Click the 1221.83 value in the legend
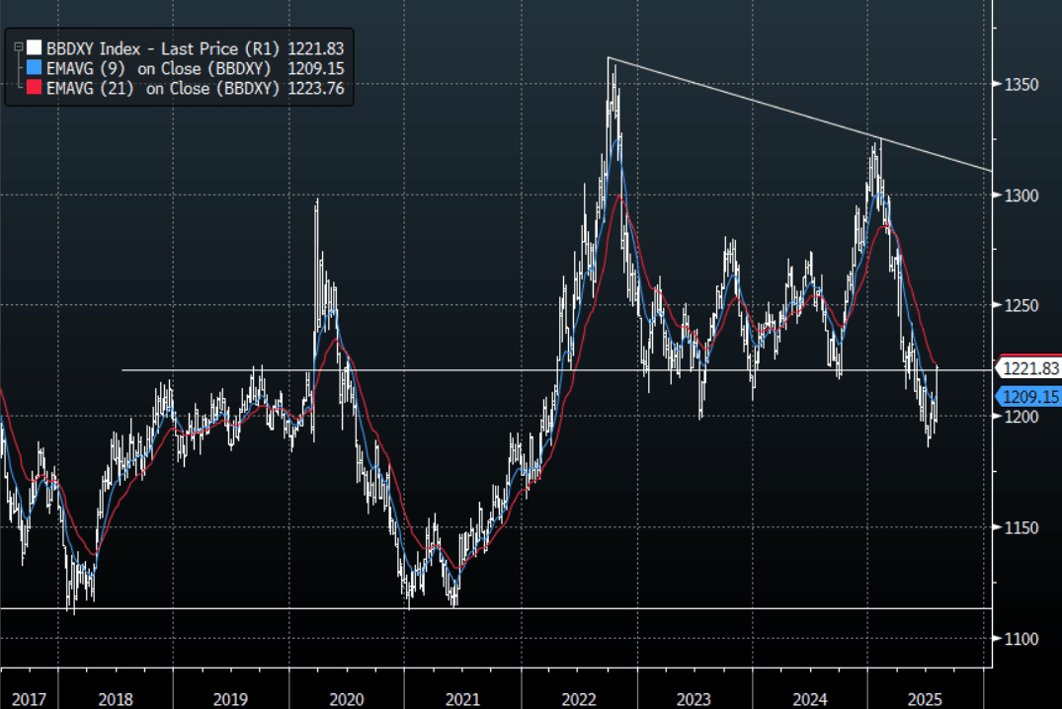The image size is (1062, 709). (x=314, y=47)
